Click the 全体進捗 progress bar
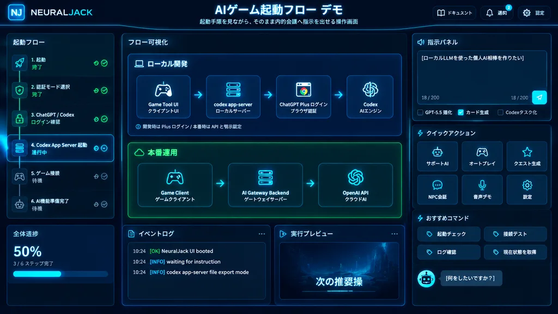Viewport: 558px width, 314px height. point(60,274)
